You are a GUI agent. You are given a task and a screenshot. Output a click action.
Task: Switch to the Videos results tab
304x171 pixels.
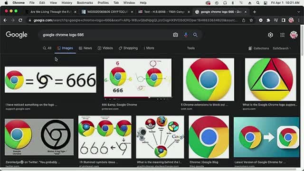tap(105, 48)
